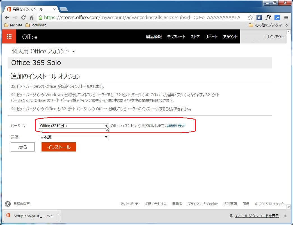Click the globe icon for language change
293x225 pixels.
coord(8,204)
